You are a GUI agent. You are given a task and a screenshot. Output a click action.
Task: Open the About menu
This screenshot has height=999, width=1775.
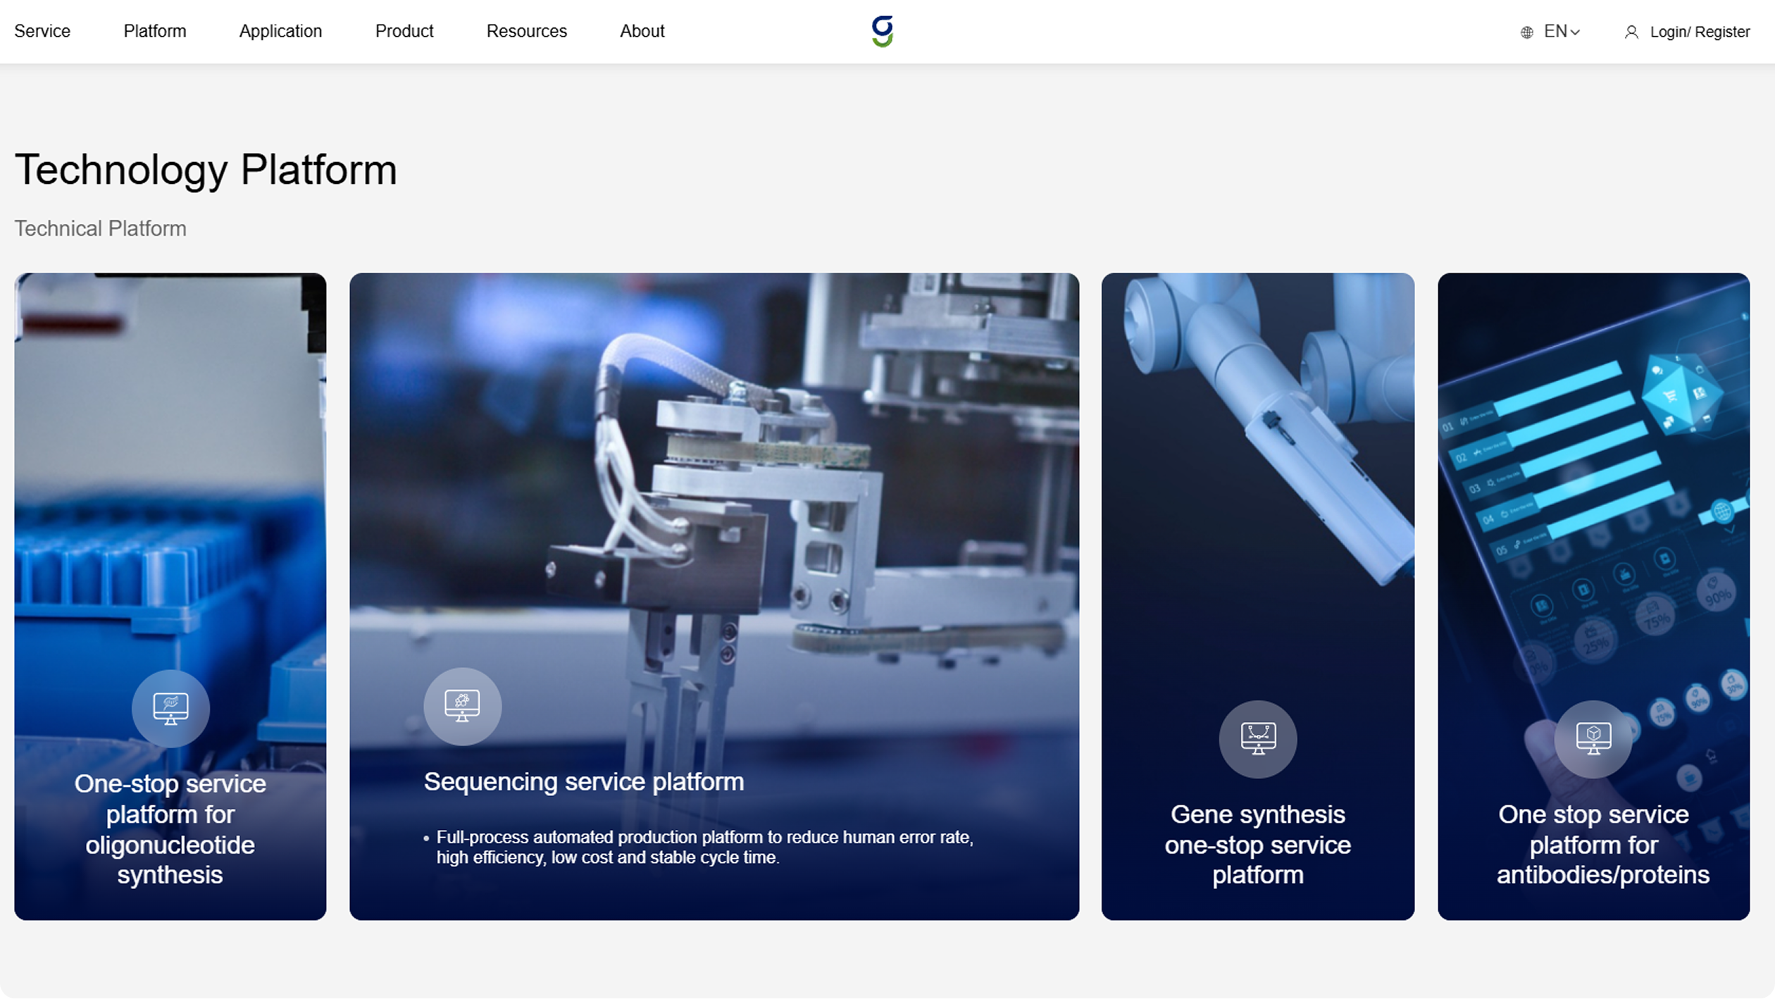(x=642, y=32)
